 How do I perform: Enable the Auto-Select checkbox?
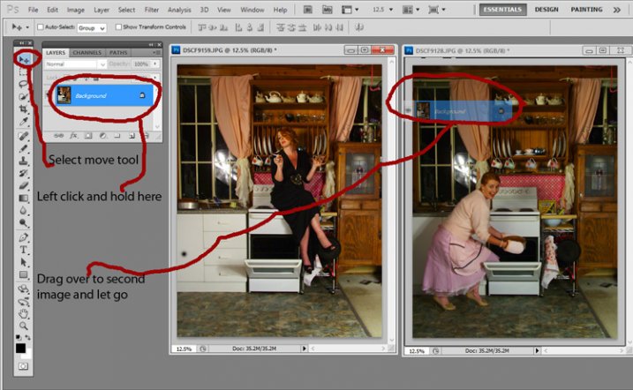coord(41,27)
